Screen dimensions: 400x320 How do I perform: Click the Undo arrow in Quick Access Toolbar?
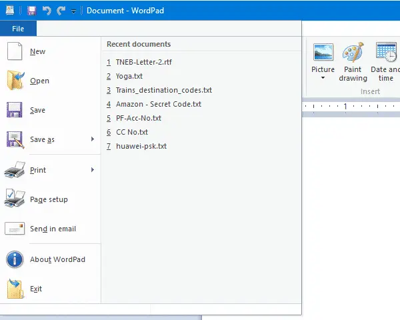pos(47,11)
